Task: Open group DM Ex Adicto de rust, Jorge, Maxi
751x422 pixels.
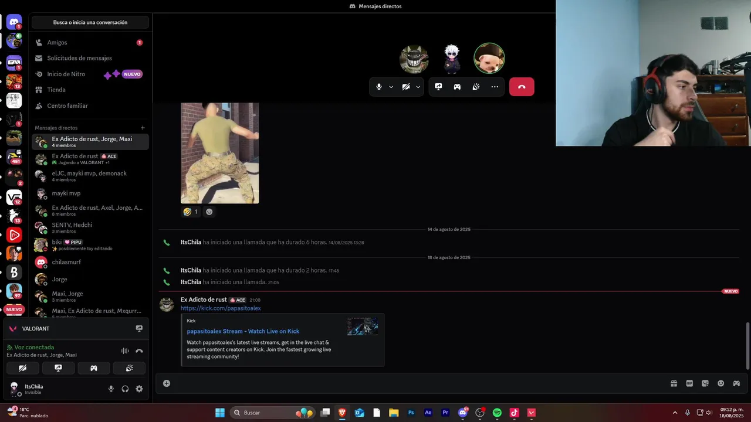Action: pyautogui.click(x=90, y=141)
